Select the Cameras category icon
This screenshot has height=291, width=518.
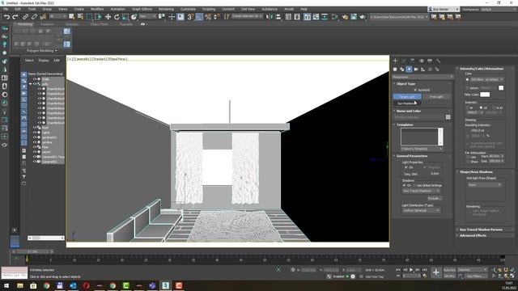pyautogui.click(x=416, y=70)
